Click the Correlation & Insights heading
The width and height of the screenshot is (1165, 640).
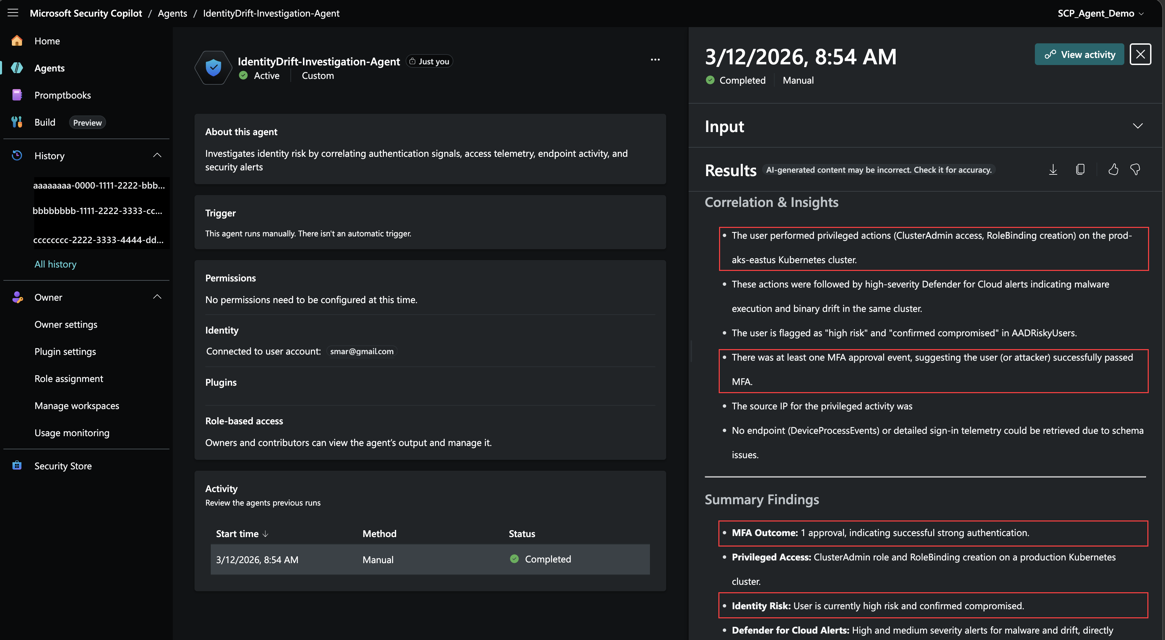tap(772, 202)
